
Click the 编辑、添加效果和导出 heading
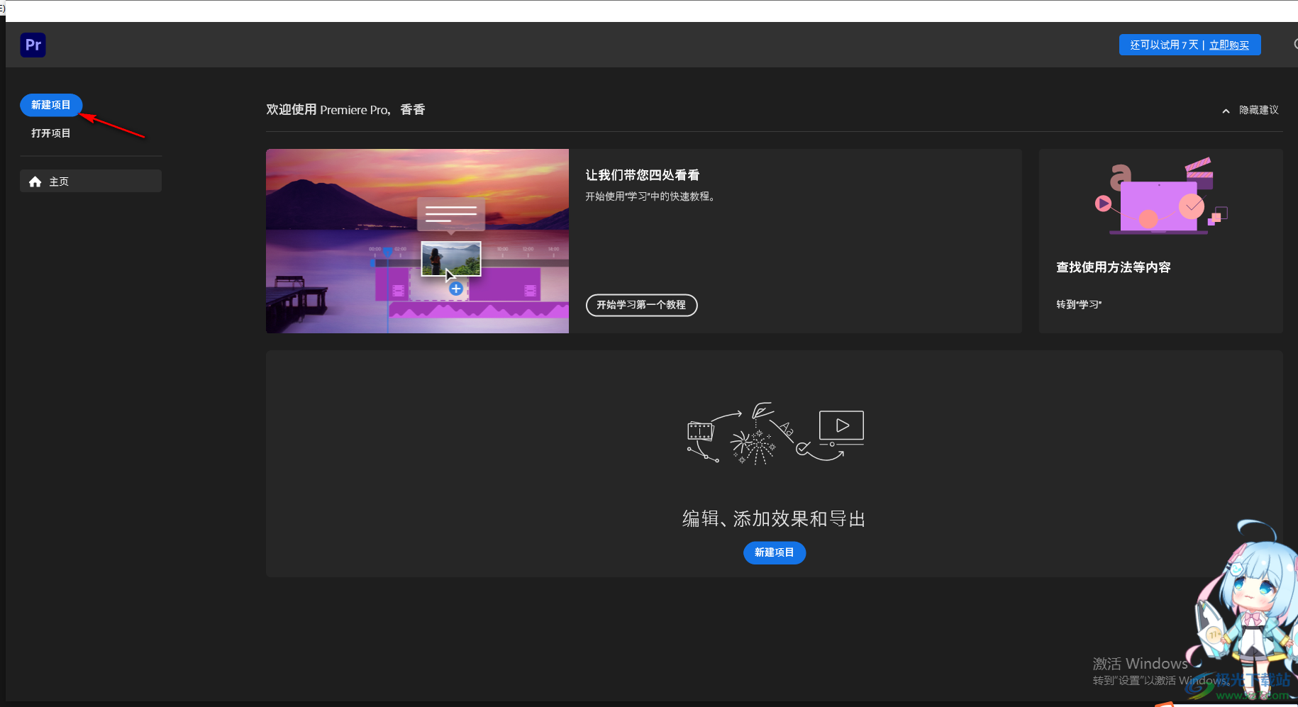774,519
